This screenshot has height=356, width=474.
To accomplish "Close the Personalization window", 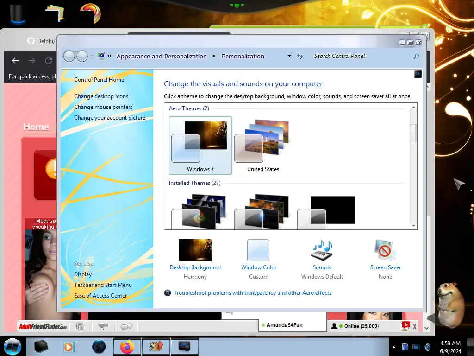I will tap(418, 43).
